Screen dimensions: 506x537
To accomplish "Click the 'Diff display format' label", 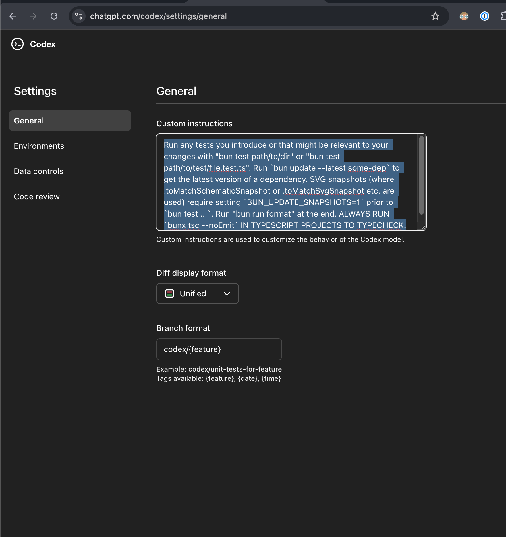I will point(191,273).
